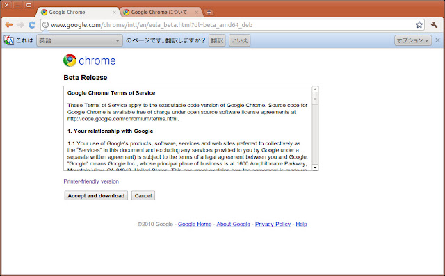Open the Help footer link
The width and height of the screenshot is (445, 276).
301,225
